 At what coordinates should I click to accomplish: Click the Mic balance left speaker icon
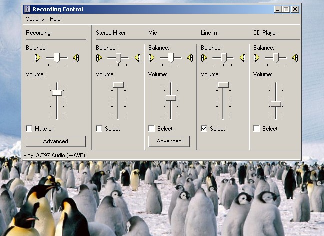pyautogui.click(x=151, y=58)
